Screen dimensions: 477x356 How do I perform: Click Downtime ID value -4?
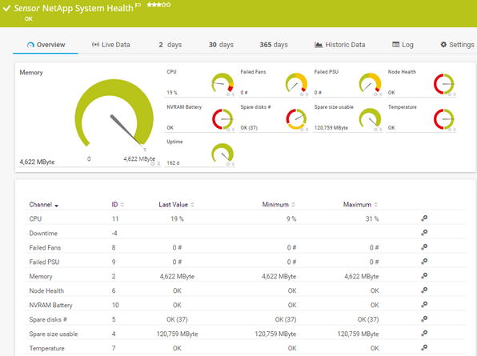(114, 233)
